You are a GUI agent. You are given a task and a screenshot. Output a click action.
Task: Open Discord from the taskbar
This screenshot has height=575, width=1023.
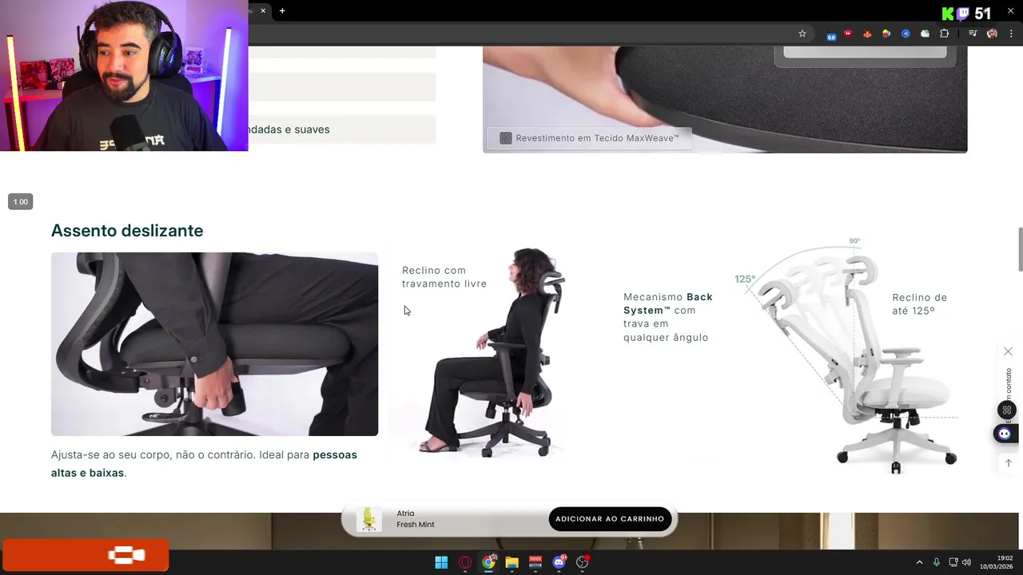click(x=559, y=562)
